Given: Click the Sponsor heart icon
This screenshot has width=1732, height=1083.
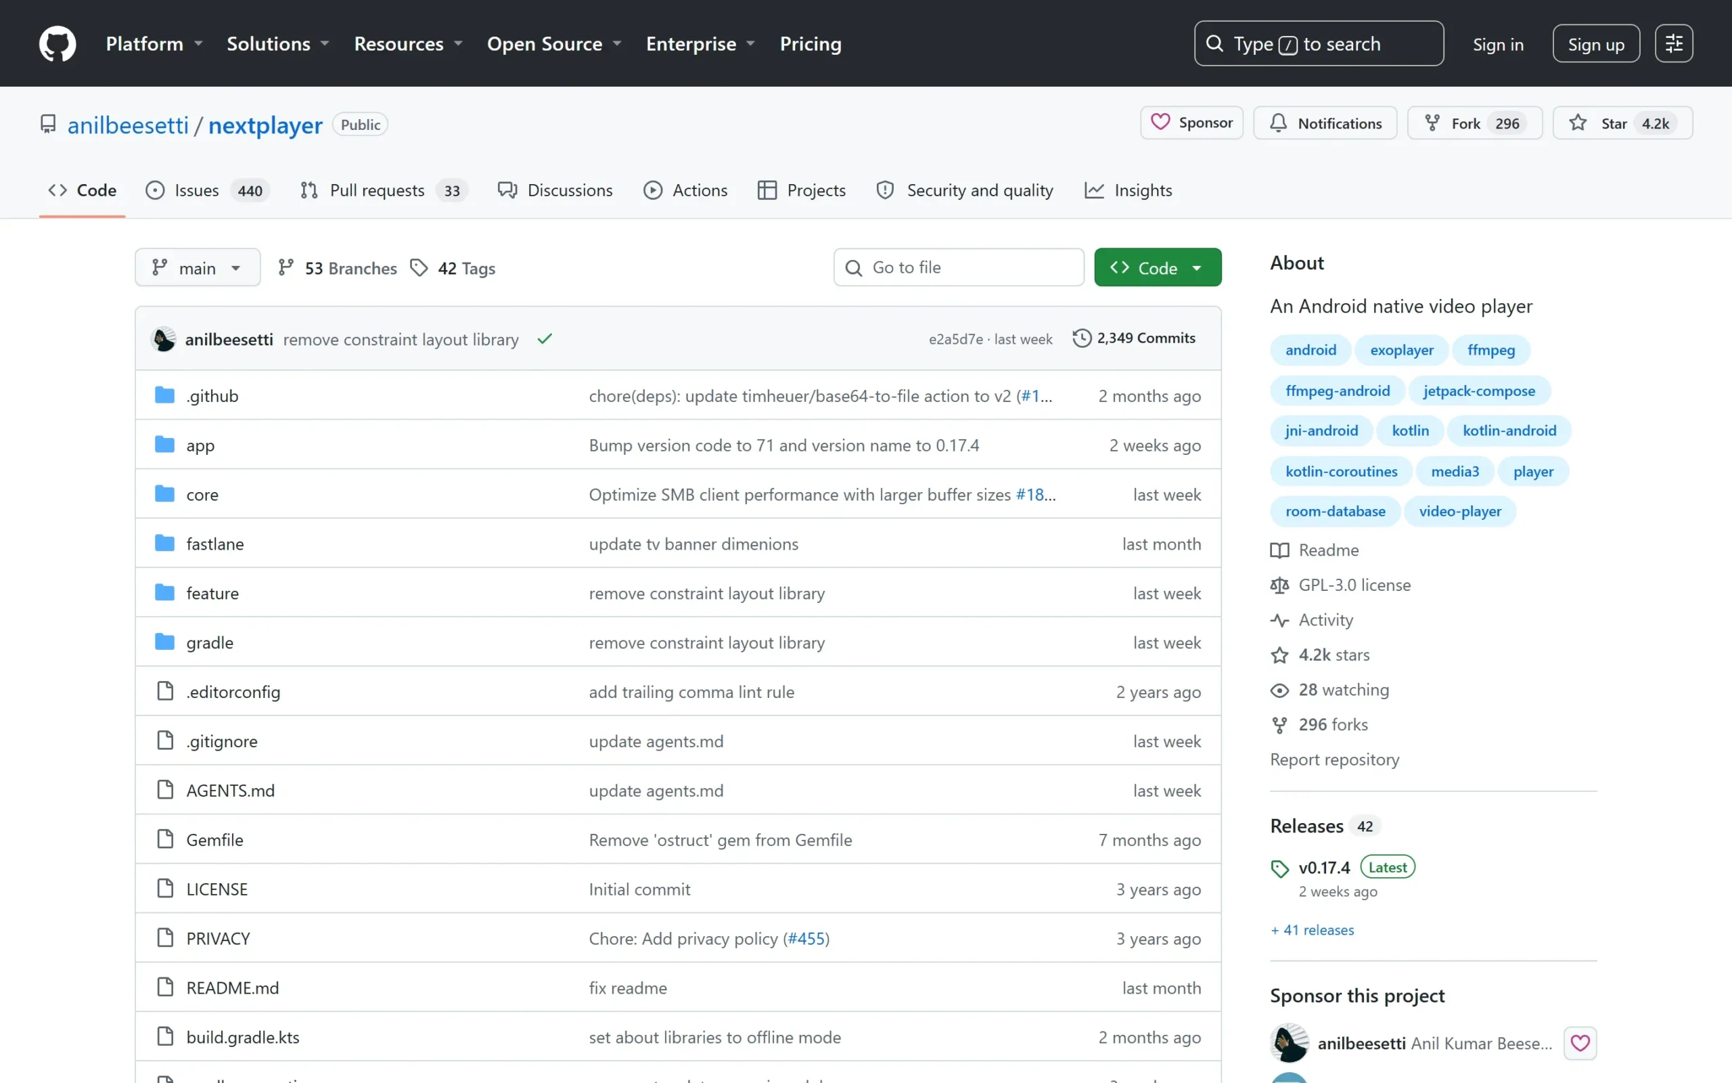Looking at the screenshot, I should click(1160, 123).
